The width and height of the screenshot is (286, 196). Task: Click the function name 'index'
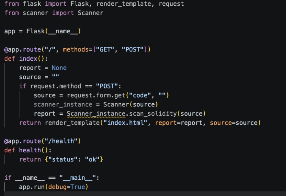[28, 59]
